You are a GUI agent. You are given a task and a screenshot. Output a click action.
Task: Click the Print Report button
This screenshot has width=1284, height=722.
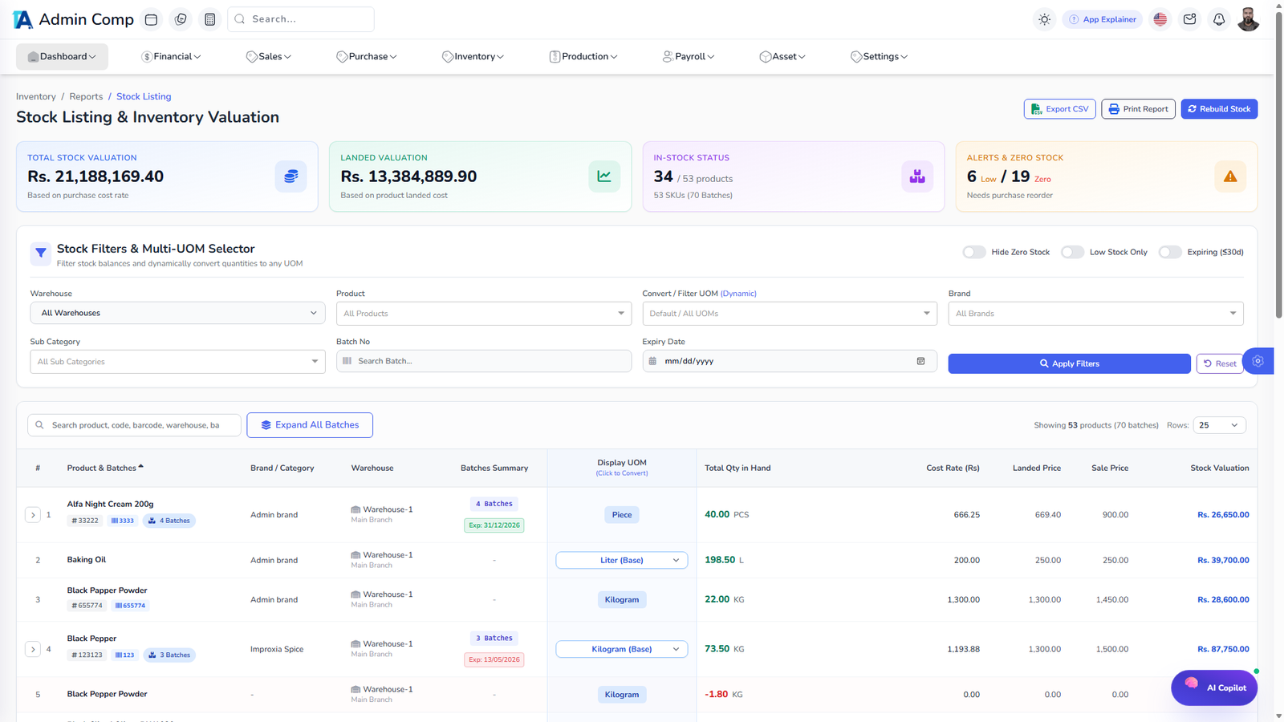(x=1138, y=109)
